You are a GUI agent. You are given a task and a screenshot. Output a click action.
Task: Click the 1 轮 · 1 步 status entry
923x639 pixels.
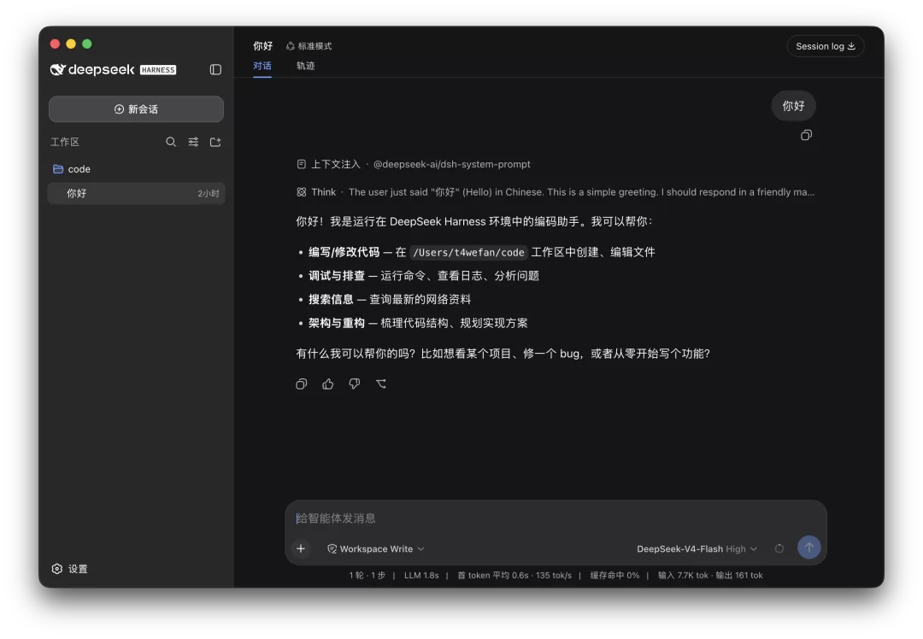[367, 576]
